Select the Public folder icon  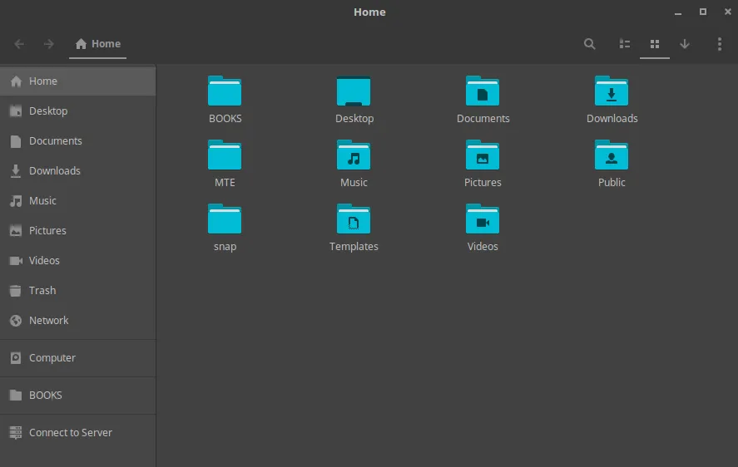[x=612, y=155]
